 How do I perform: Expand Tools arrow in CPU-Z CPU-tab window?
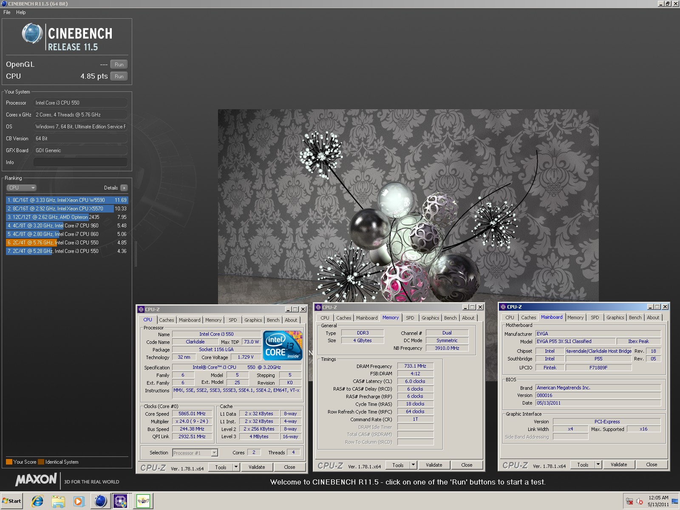point(236,467)
